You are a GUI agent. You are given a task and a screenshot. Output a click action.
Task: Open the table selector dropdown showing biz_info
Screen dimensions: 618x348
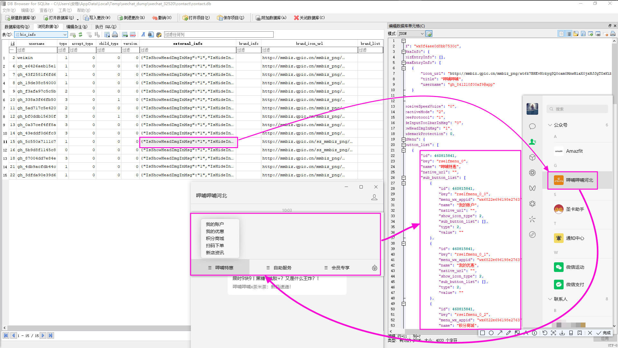pyautogui.click(x=41, y=34)
